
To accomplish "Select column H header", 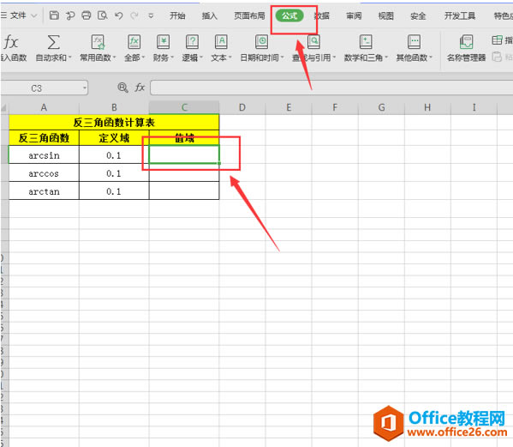I will pyautogui.click(x=427, y=107).
